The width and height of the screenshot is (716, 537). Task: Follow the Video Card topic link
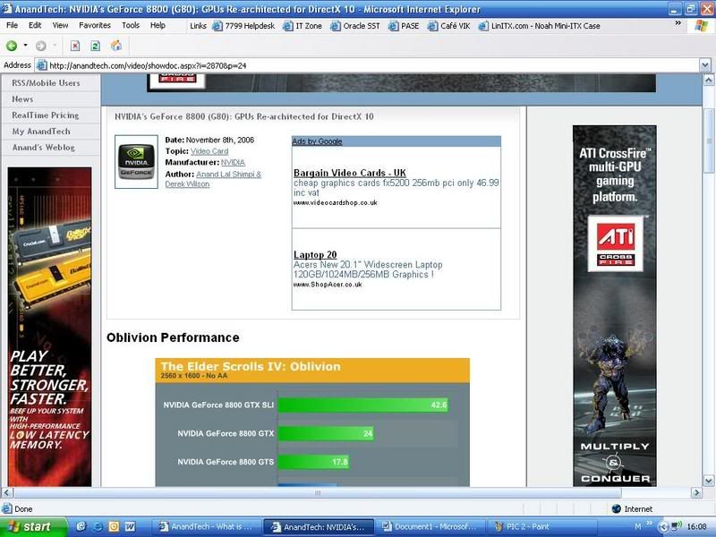pyautogui.click(x=209, y=151)
